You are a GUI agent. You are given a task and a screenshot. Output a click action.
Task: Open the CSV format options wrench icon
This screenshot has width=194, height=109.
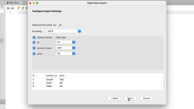[60, 25]
